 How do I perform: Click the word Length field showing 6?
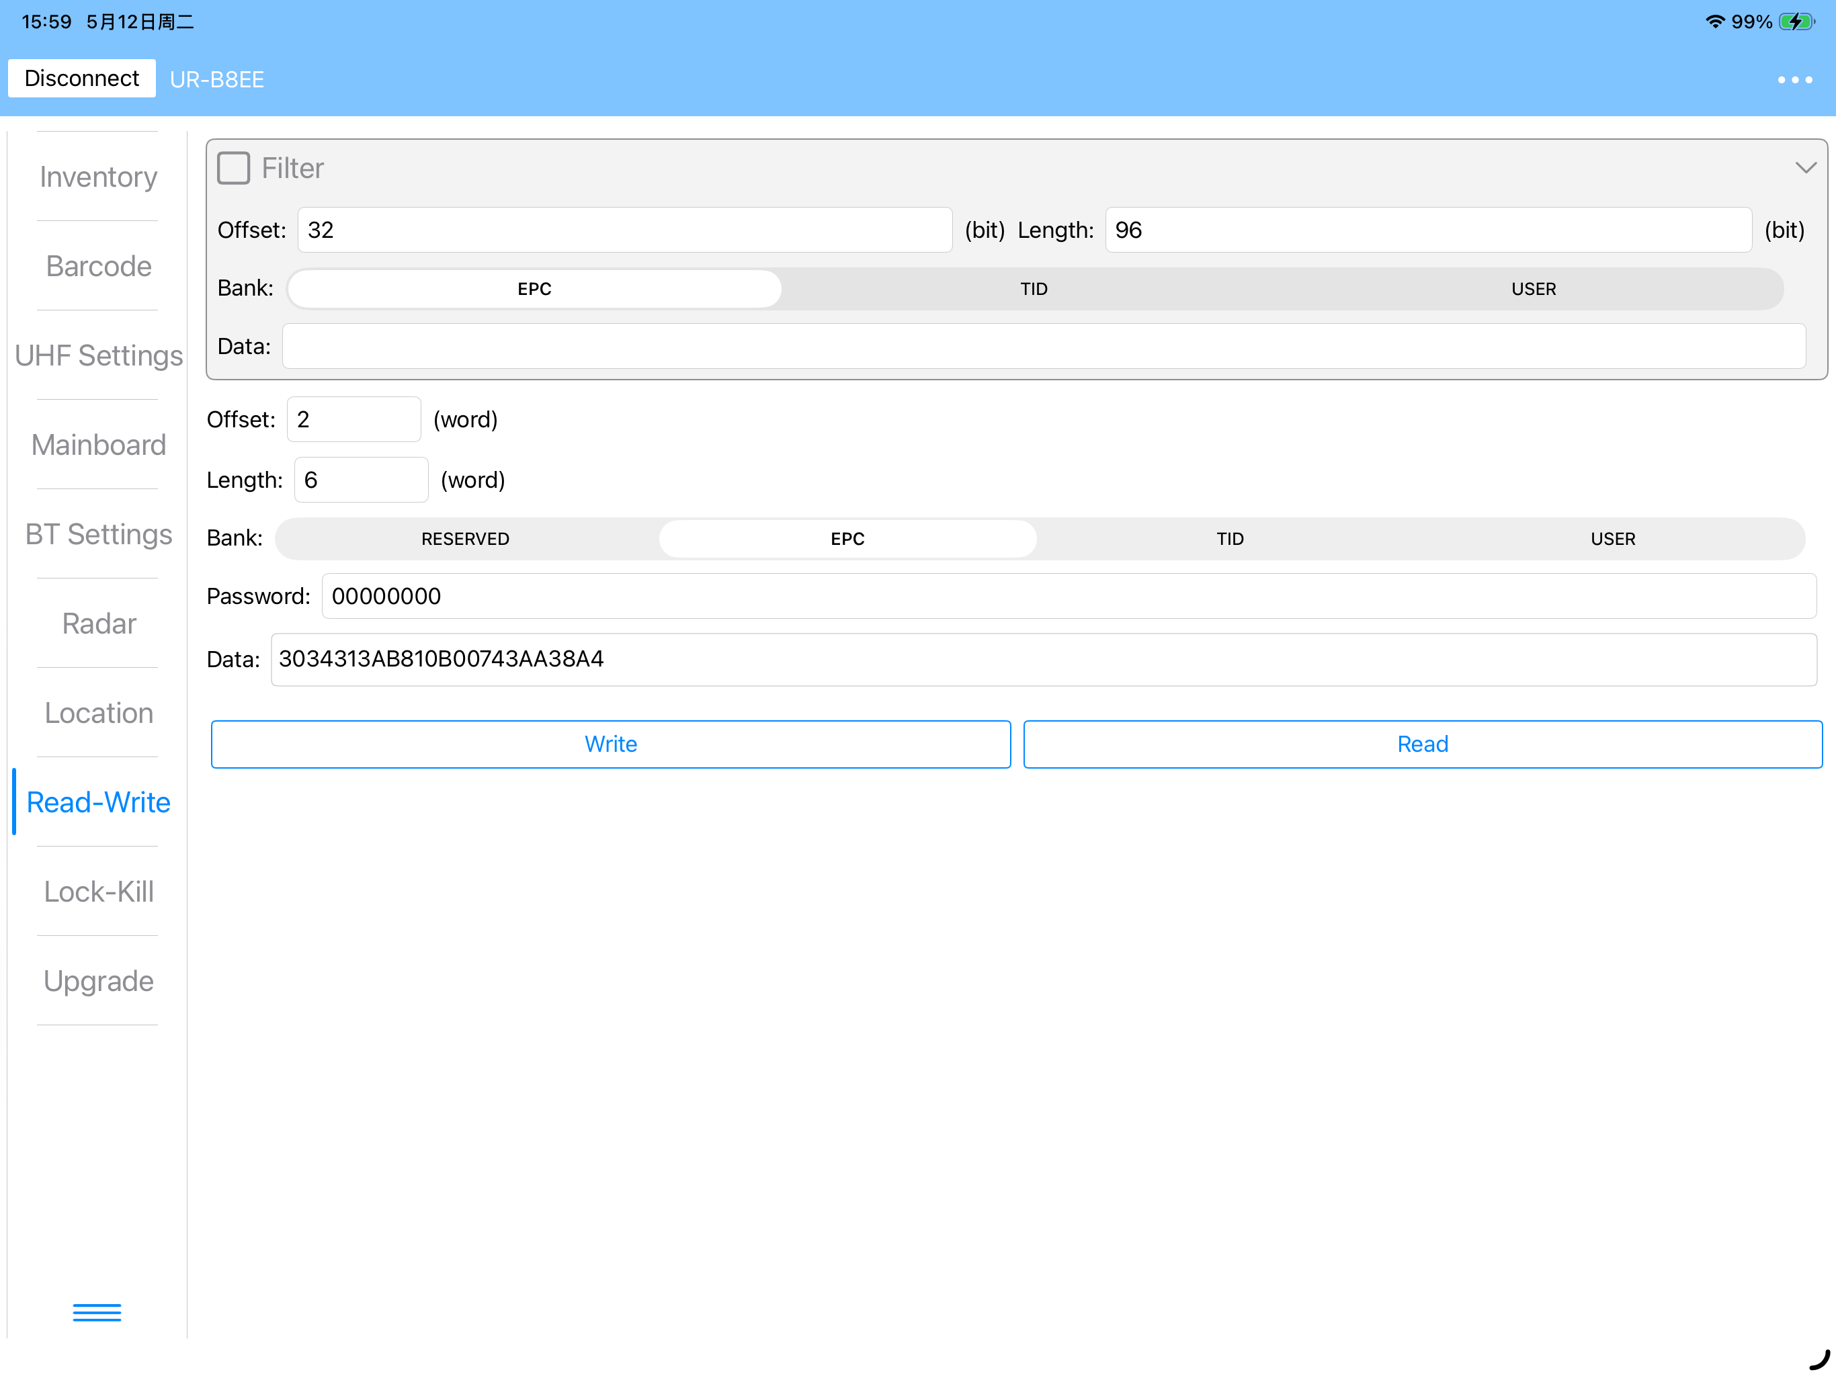[361, 480]
